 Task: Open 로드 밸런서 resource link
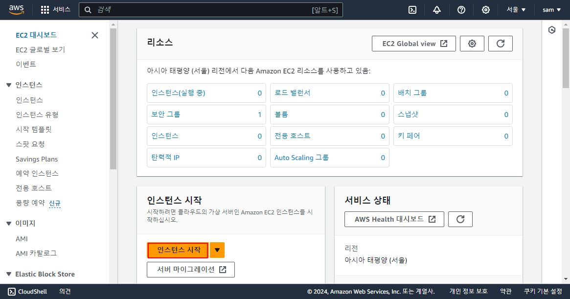pyautogui.click(x=292, y=93)
